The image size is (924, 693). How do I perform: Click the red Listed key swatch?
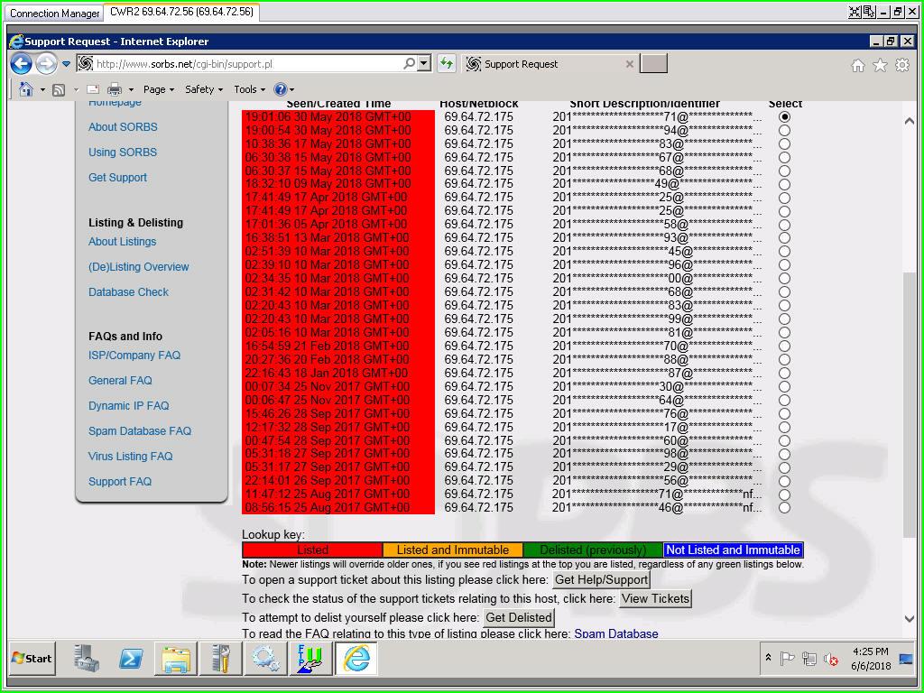pos(312,550)
